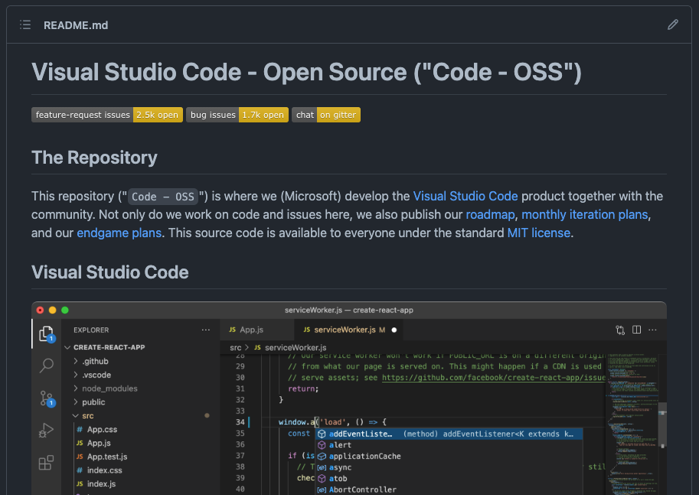The width and height of the screenshot is (699, 495).
Task: Open the README outline list icon
Action: [x=25, y=24]
